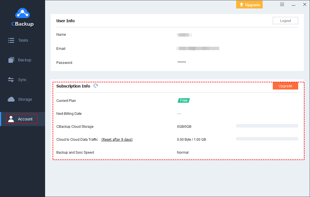Image resolution: width=310 pixels, height=197 pixels.
Task: Click the CBackup Cloud Storage usage bar
Action: [267, 126]
